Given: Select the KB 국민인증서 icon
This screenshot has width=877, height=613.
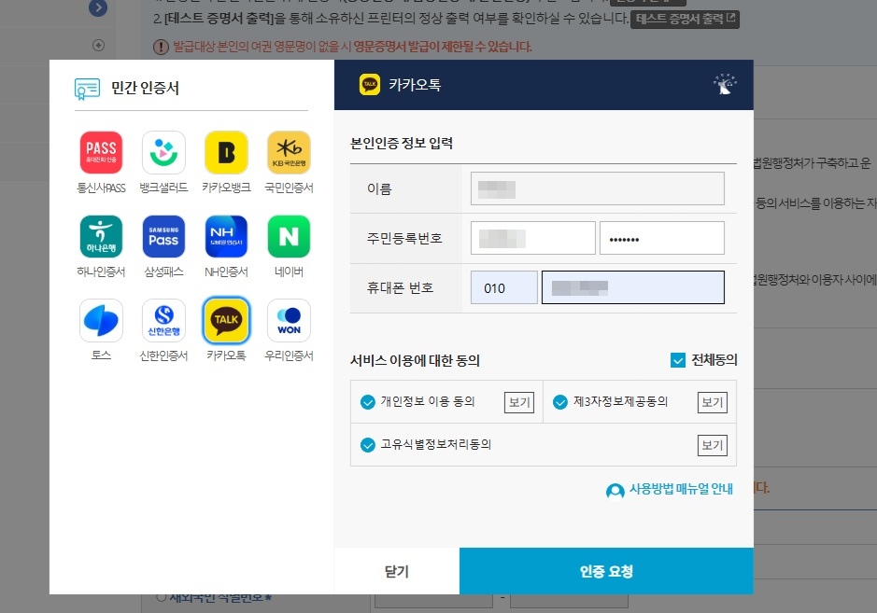Looking at the screenshot, I should point(290,153).
